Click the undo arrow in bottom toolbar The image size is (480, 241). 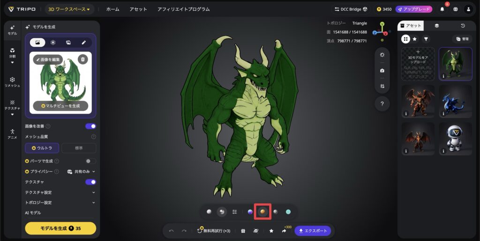(172, 231)
